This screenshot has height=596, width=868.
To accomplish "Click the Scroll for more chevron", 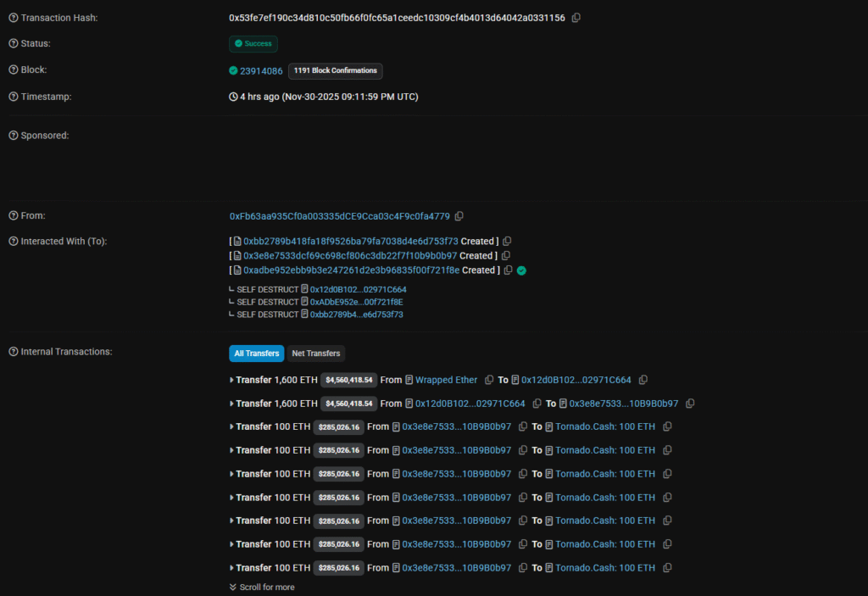I will 233,587.
